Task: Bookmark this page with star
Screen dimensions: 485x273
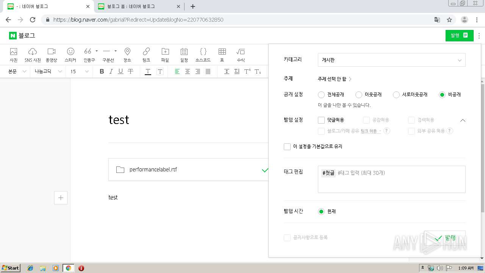Action: (449, 20)
